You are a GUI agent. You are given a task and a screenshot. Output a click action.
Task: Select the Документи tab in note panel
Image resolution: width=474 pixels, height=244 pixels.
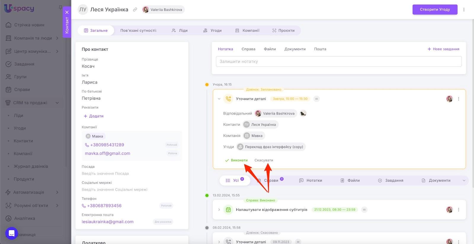tap(295, 49)
